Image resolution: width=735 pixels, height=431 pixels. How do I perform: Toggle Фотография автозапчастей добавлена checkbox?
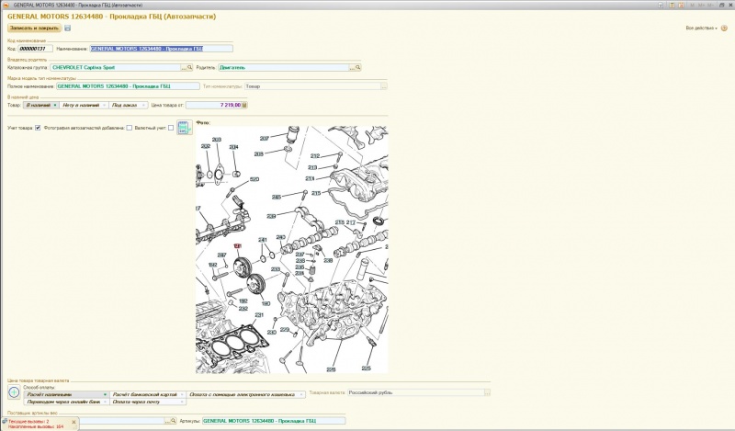130,128
